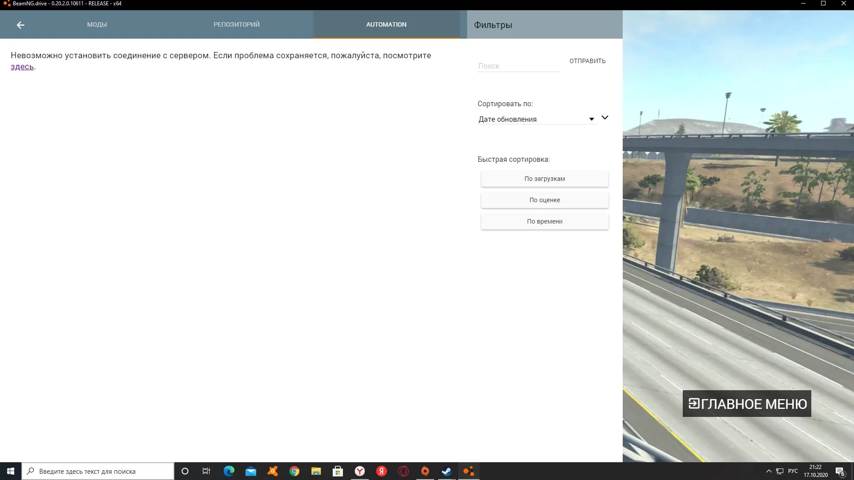Open Microsoft Store from taskbar

click(x=338, y=471)
